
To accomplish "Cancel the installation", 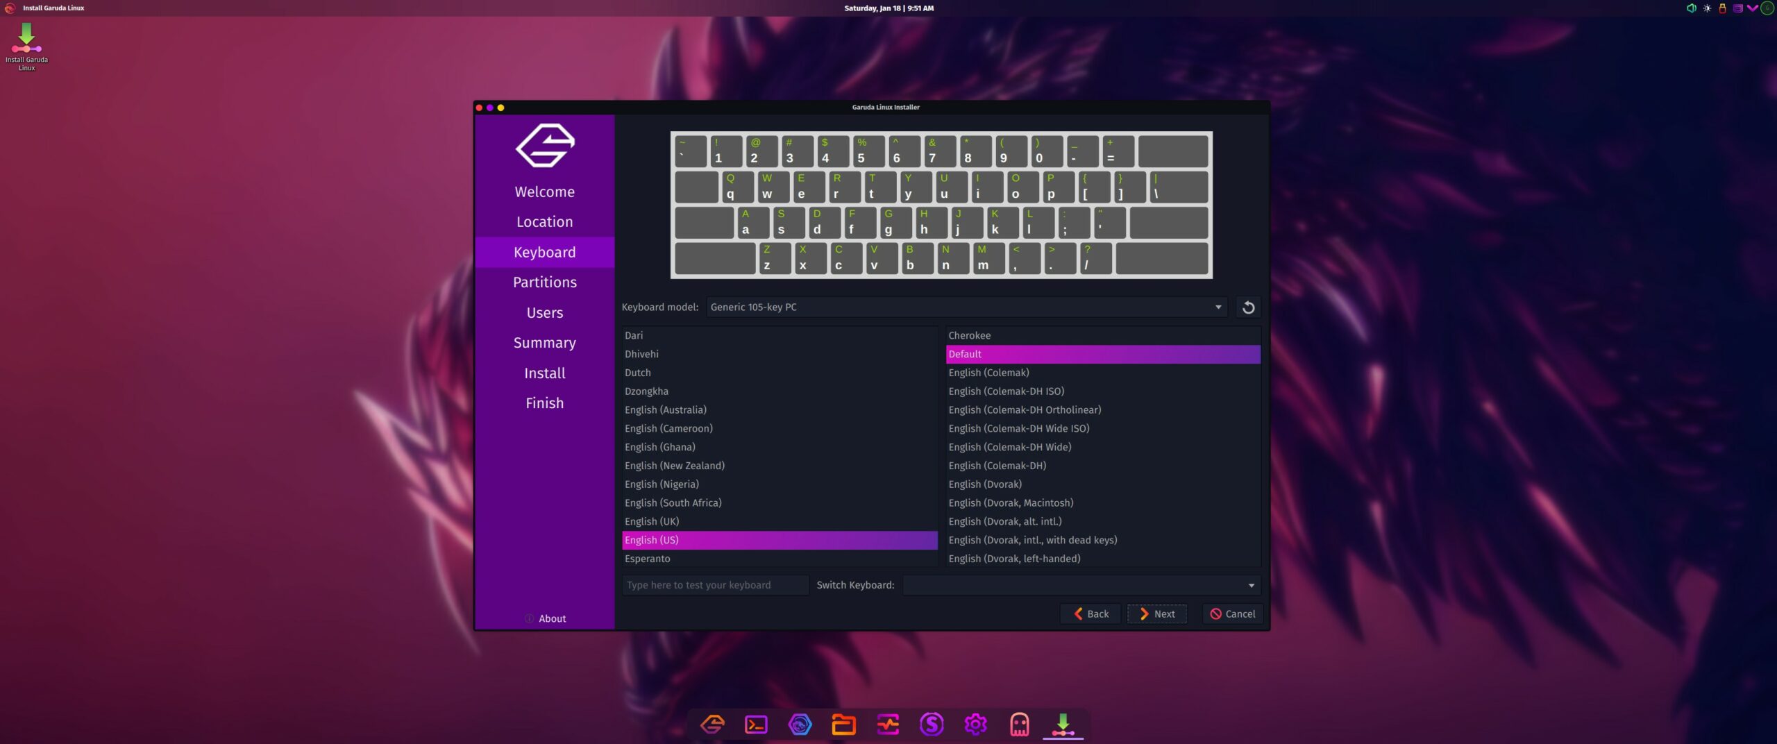I will (1232, 614).
